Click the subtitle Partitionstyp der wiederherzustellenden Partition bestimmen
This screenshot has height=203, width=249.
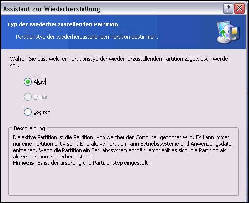[87, 37]
